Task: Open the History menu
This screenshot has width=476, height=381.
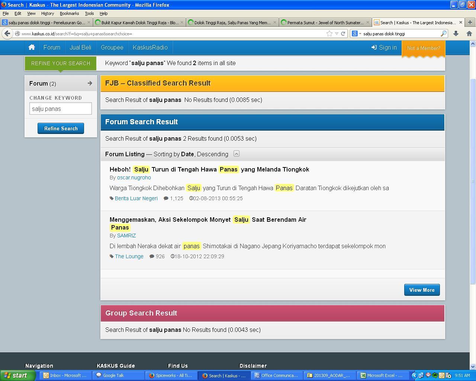Action: (x=48, y=13)
